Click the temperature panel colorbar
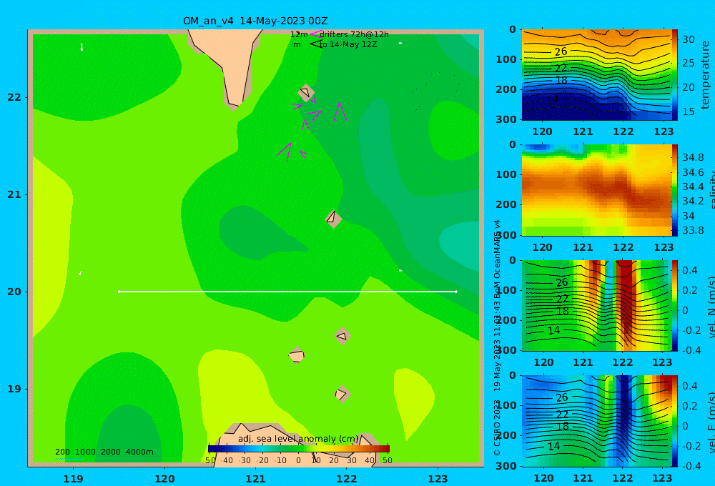The width and height of the screenshot is (715, 486). tap(675, 75)
